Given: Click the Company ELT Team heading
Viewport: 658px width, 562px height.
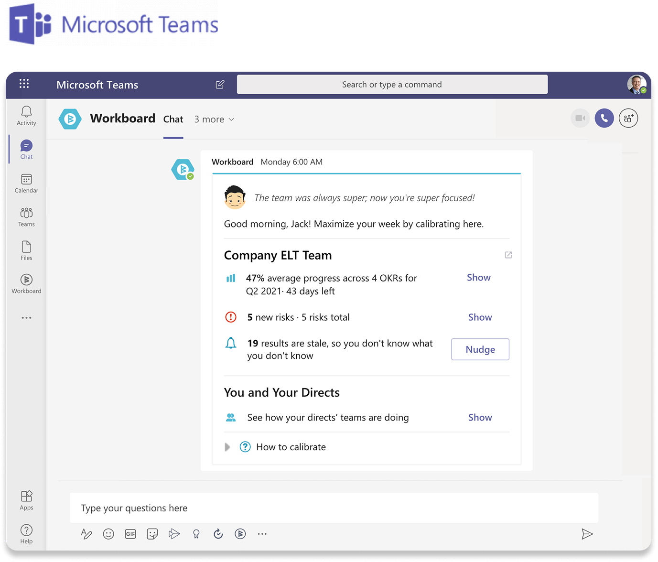Looking at the screenshot, I should [278, 255].
